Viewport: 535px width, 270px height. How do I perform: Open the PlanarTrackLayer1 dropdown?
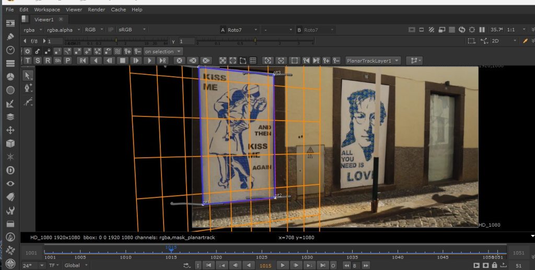[373, 61]
